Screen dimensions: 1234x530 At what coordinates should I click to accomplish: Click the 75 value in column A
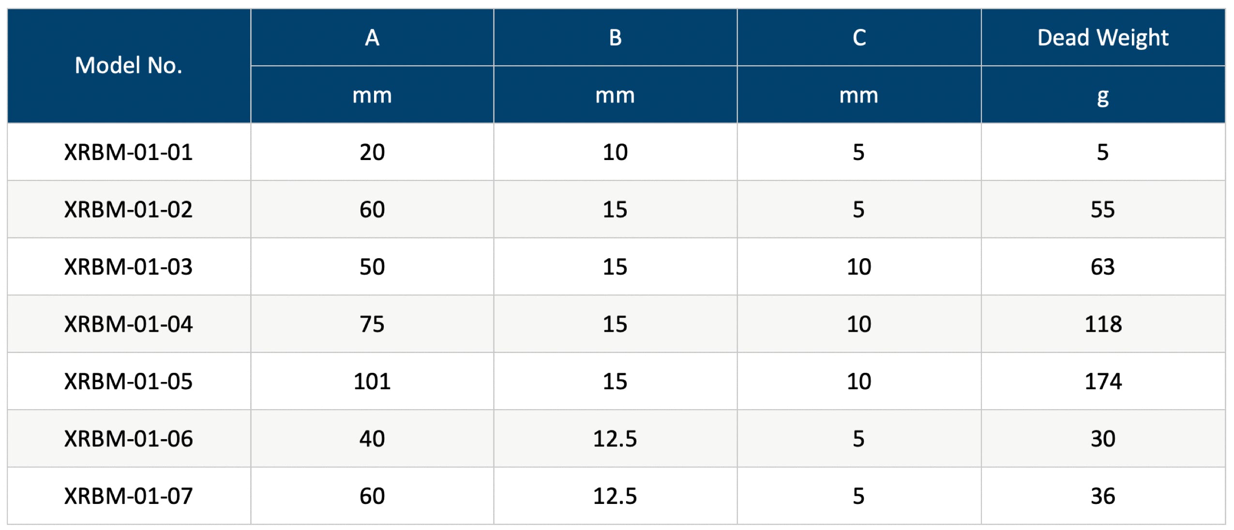(x=372, y=324)
